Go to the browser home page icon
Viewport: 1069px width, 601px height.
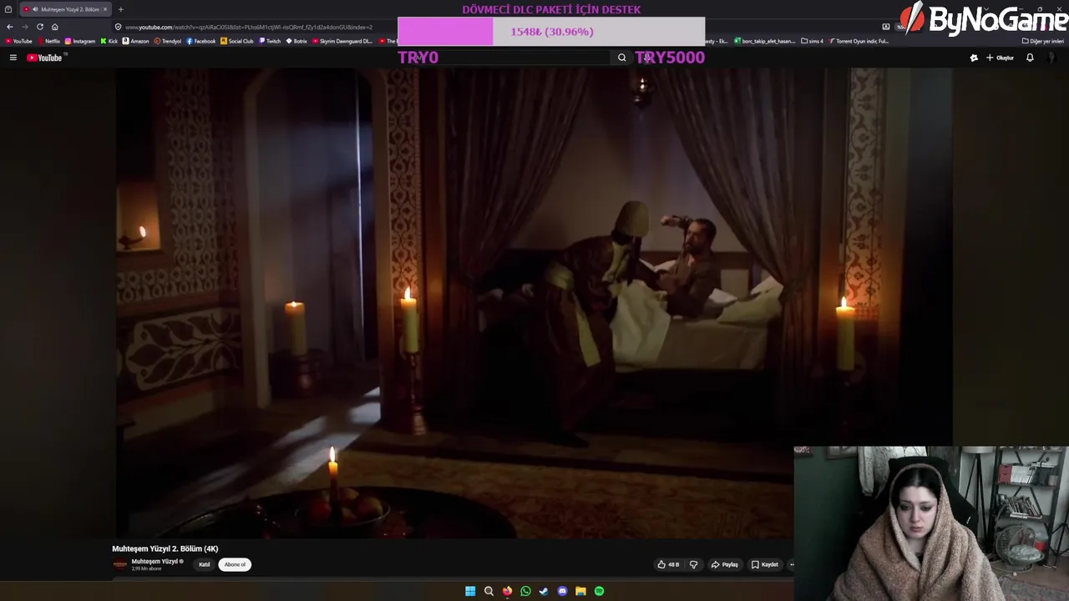(x=55, y=27)
